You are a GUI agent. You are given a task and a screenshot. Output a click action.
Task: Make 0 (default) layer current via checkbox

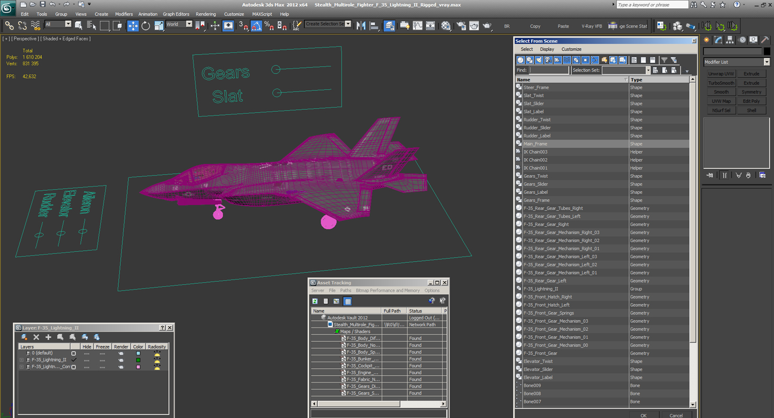pos(74,353)
